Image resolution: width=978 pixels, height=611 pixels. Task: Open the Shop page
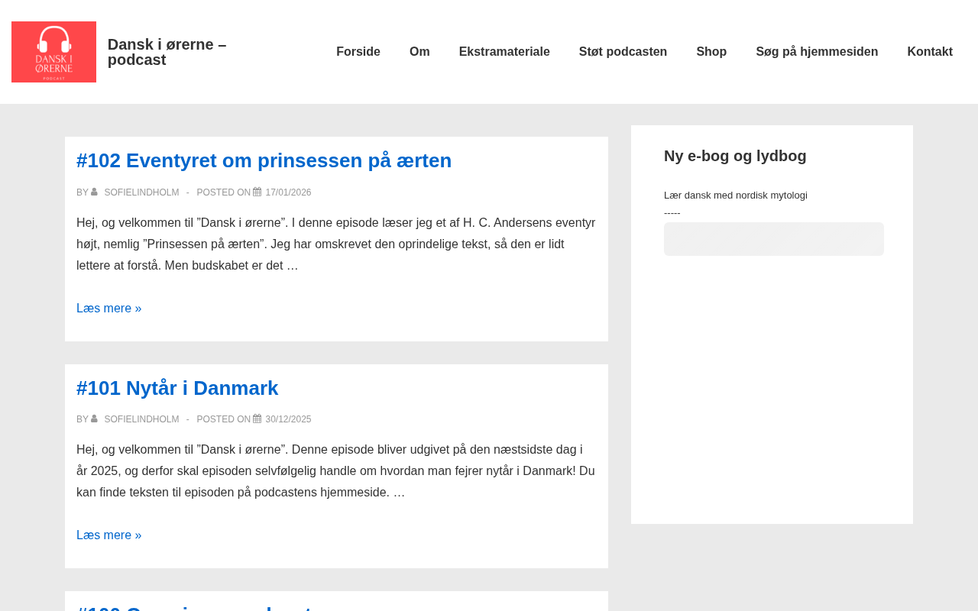click(711, 52)
